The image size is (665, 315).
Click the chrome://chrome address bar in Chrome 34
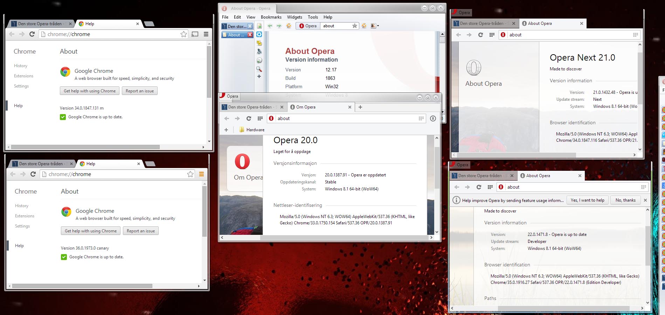(x=114, y=34)
